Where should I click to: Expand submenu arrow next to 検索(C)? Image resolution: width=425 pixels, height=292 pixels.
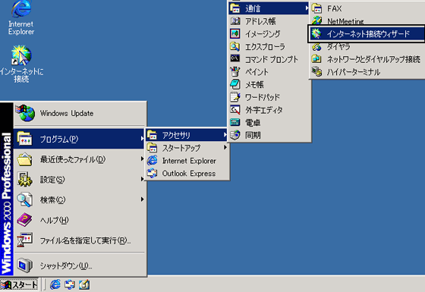tap(142, 199)
